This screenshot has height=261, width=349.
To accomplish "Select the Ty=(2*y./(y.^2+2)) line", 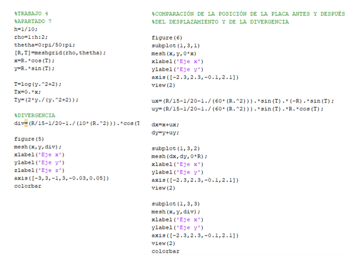I will 46,99.
